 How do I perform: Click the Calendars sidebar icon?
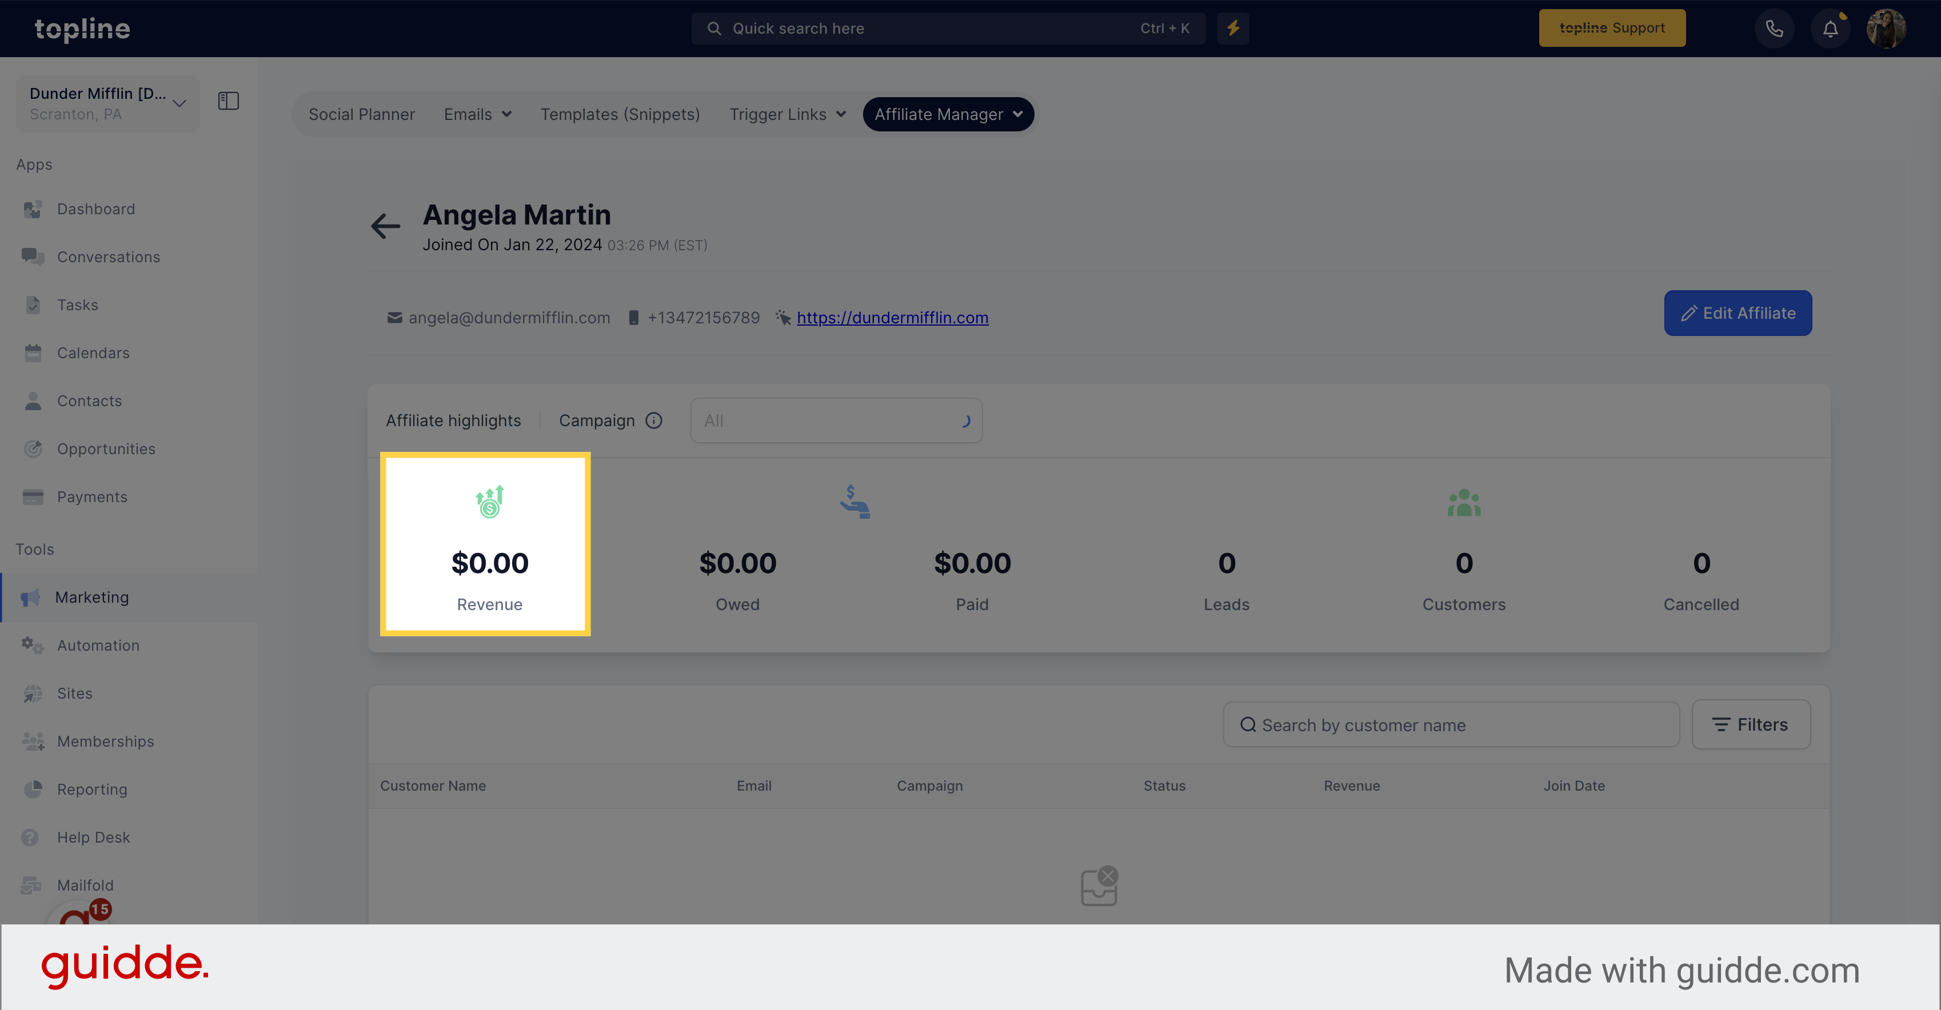click(x=33, y=353)
